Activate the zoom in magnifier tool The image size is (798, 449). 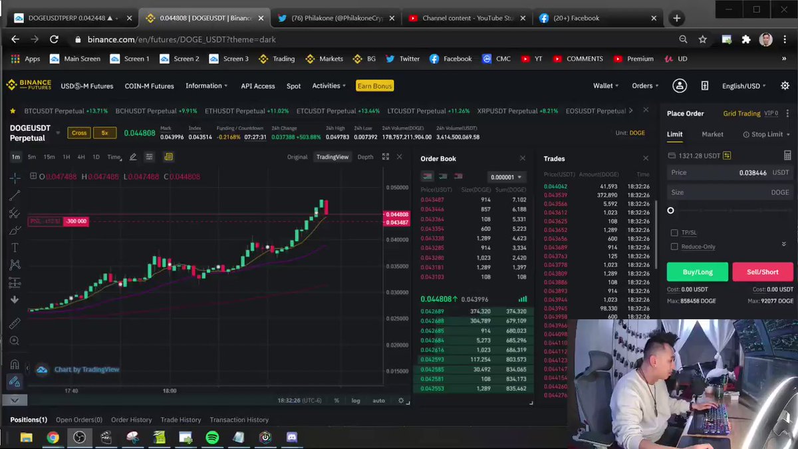pos(15,341)
